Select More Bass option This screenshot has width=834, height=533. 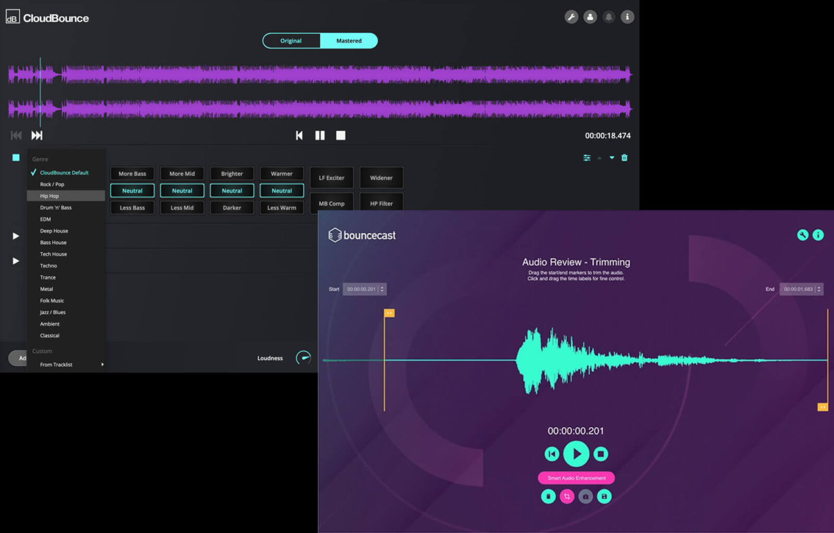coord(132,173)
